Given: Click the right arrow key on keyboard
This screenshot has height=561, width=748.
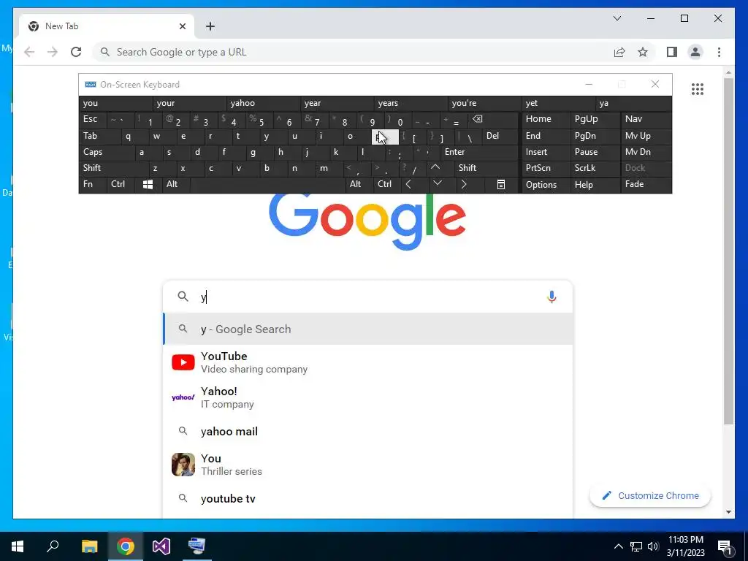Looking at the screenshot, I should 464,183.
